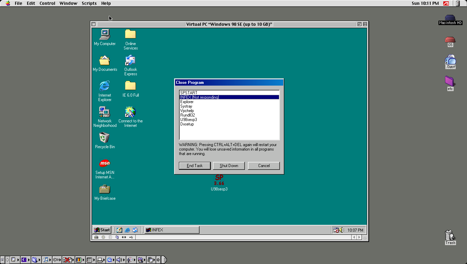The width and height of the screenshot is (467, 264).
Task: Click the INFEX taskbar button
Action: (172, 230)
